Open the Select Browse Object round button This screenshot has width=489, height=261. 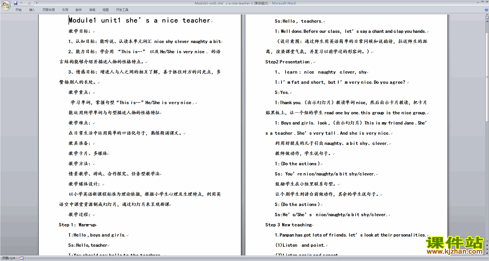pyautogui.click(x=487, y=249)
